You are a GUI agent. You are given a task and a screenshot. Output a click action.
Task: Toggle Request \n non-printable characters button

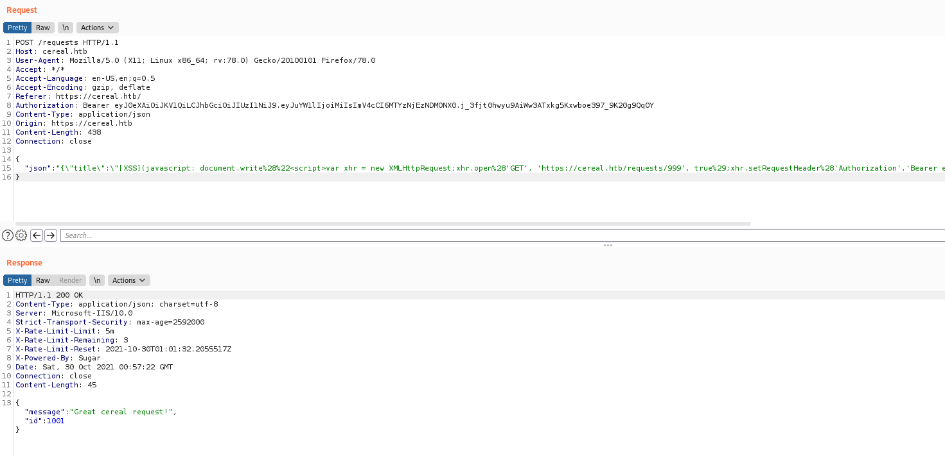pos(65,28)
